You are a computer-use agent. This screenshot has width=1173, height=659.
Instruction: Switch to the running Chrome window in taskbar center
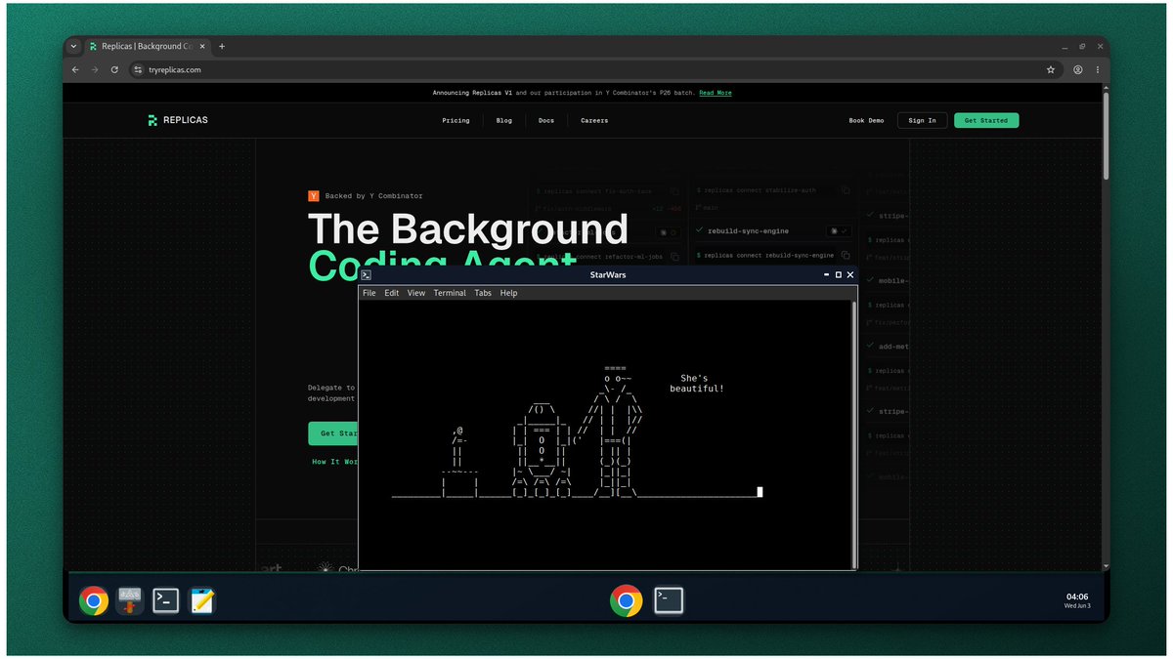pyautogui.click(x=626, y=600)
